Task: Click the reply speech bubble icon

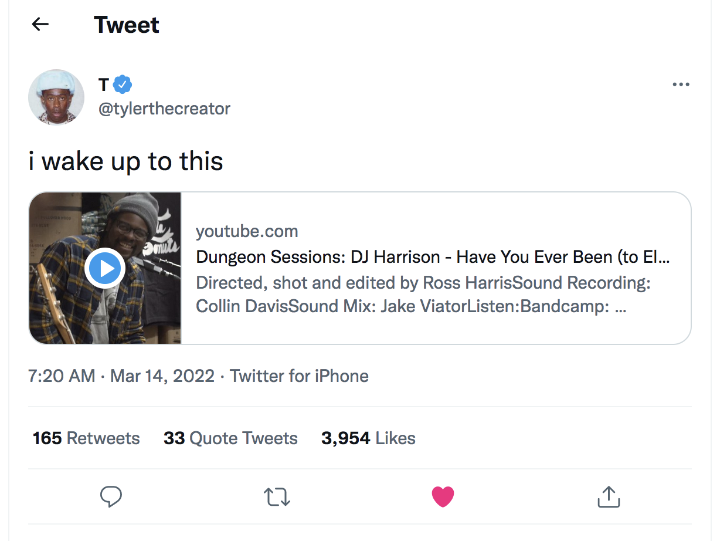Action: [x=111, y=497]
